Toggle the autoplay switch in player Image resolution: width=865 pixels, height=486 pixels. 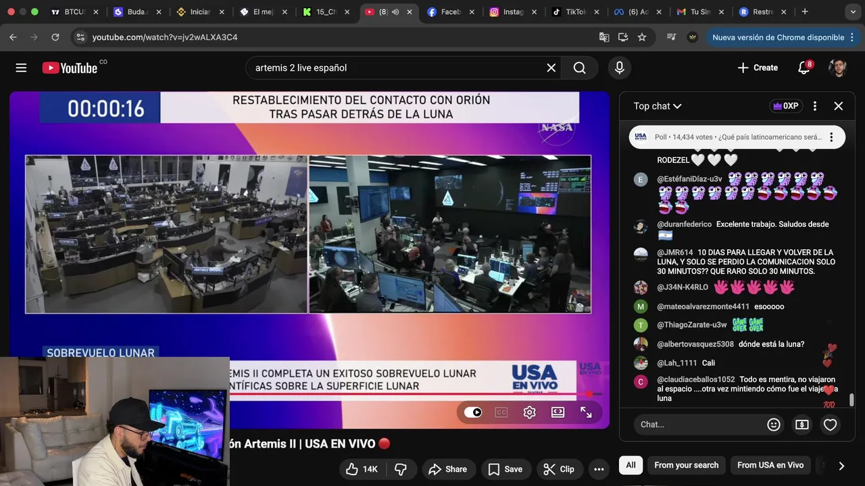pos(473,412)
